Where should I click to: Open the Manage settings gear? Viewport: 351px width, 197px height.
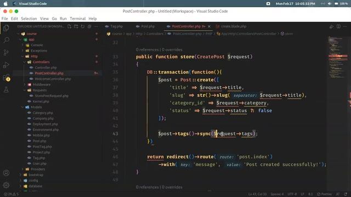click(6, 185)
